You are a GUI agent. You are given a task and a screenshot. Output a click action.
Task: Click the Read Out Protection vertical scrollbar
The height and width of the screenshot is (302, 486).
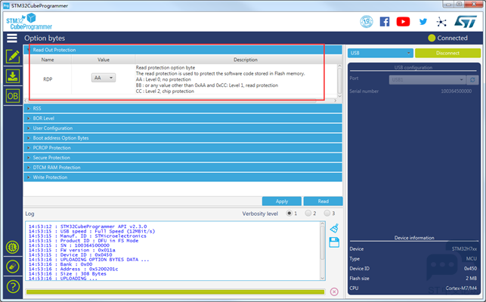[x=339, y=81]
